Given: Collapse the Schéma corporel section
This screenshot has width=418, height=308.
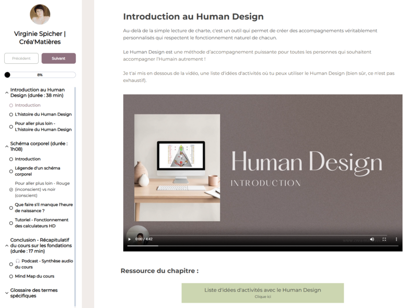Looking at the screenshot, I should click(x=6, y=146).
